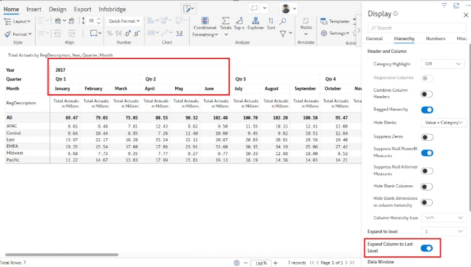Disable Expand Column to Last Level
The height and width of the screenshot is (267, 471).
click(427, 248)
